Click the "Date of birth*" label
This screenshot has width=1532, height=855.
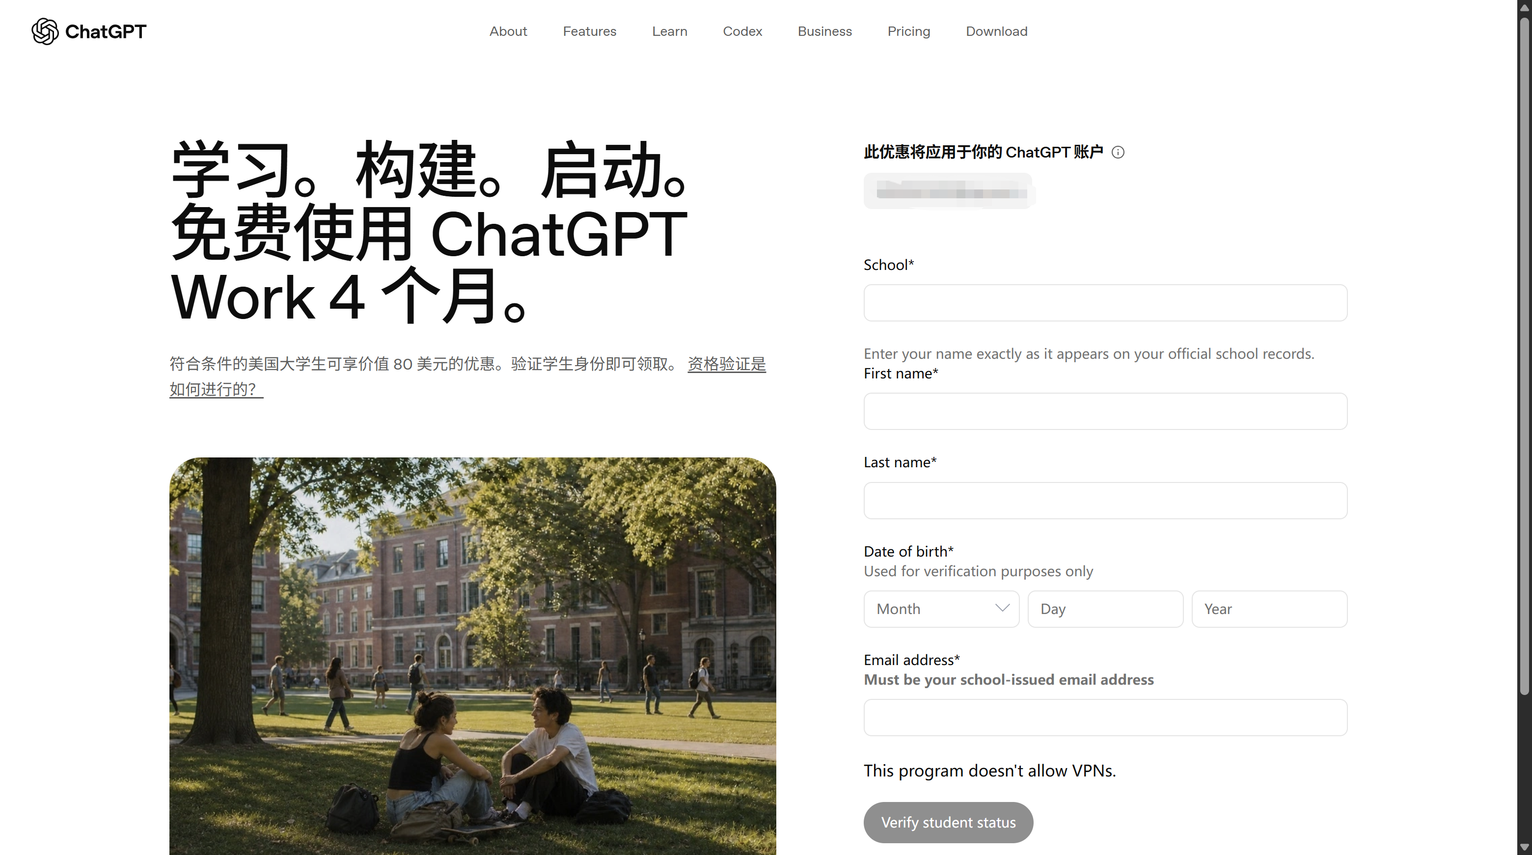(x=908, y=551)
